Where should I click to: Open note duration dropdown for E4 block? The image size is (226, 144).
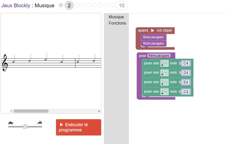coord(164,82)
